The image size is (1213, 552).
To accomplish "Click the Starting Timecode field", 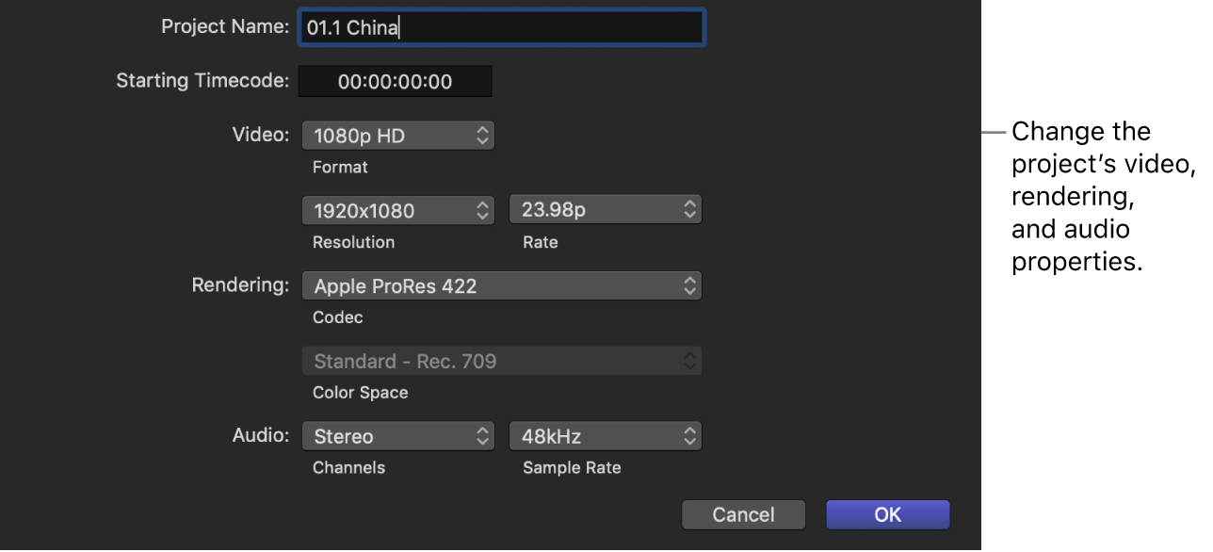I will point(395,81).
